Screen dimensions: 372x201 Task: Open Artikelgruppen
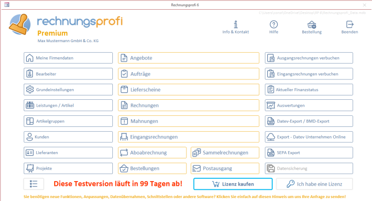click(x=68, y=121)
